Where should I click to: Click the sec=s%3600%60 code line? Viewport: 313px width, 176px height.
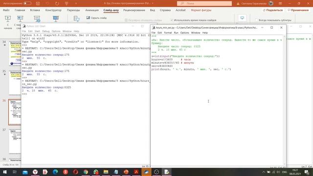pyautogui.click(x=162, y=66)
